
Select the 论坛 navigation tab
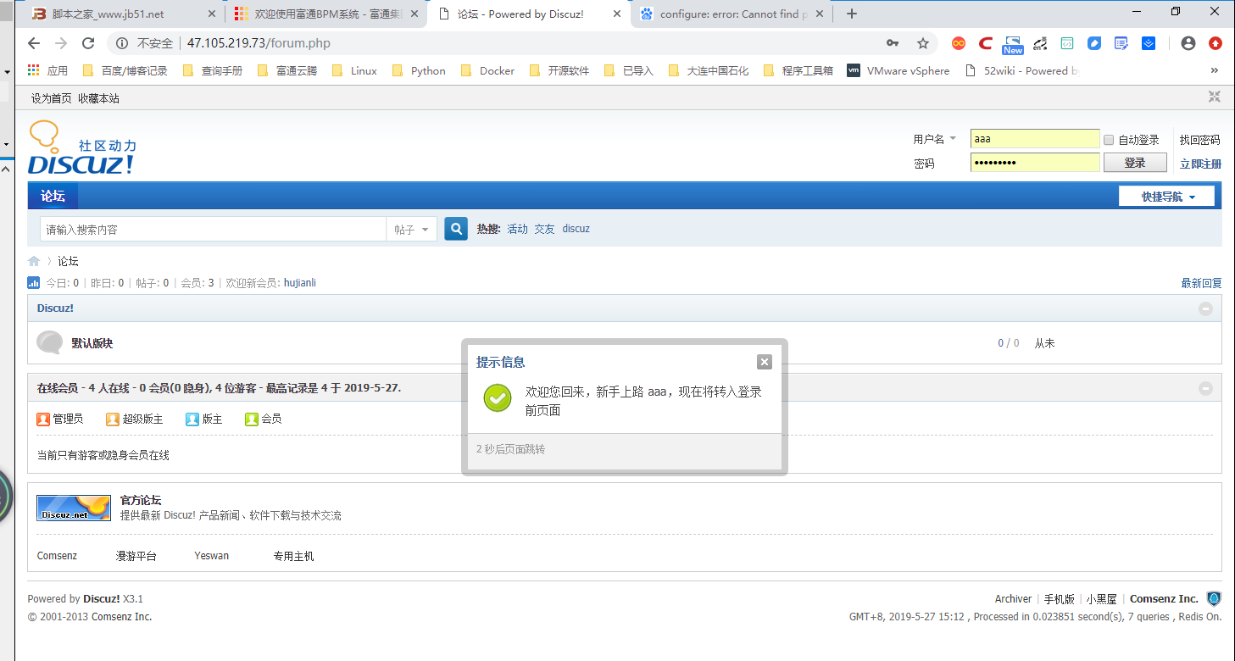[x=53, y=196]
